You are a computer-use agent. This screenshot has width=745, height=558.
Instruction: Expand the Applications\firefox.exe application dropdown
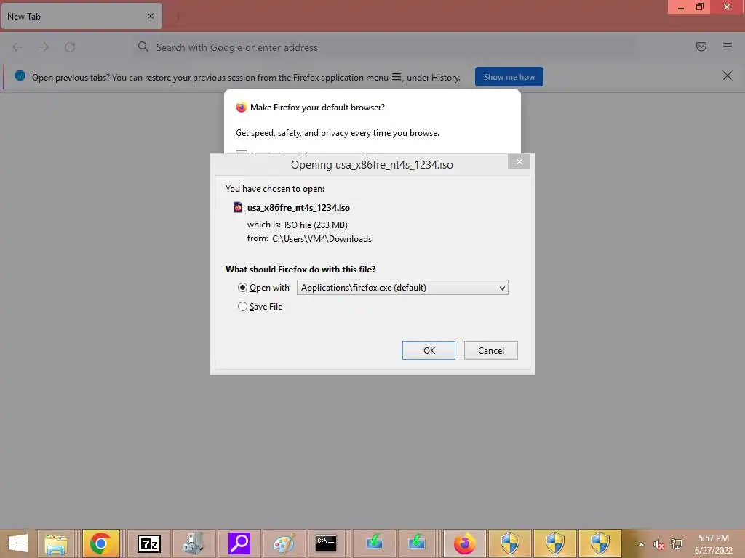point(402,288)
